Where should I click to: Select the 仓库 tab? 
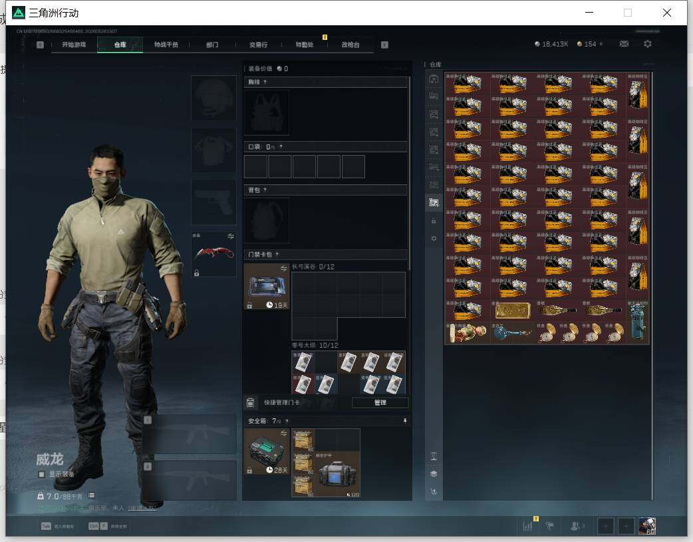(120, 45)
